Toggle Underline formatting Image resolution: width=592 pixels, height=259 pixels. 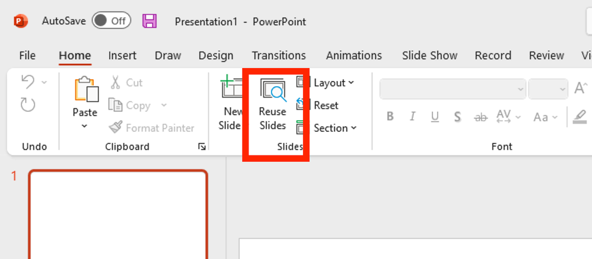coord(435,117)
